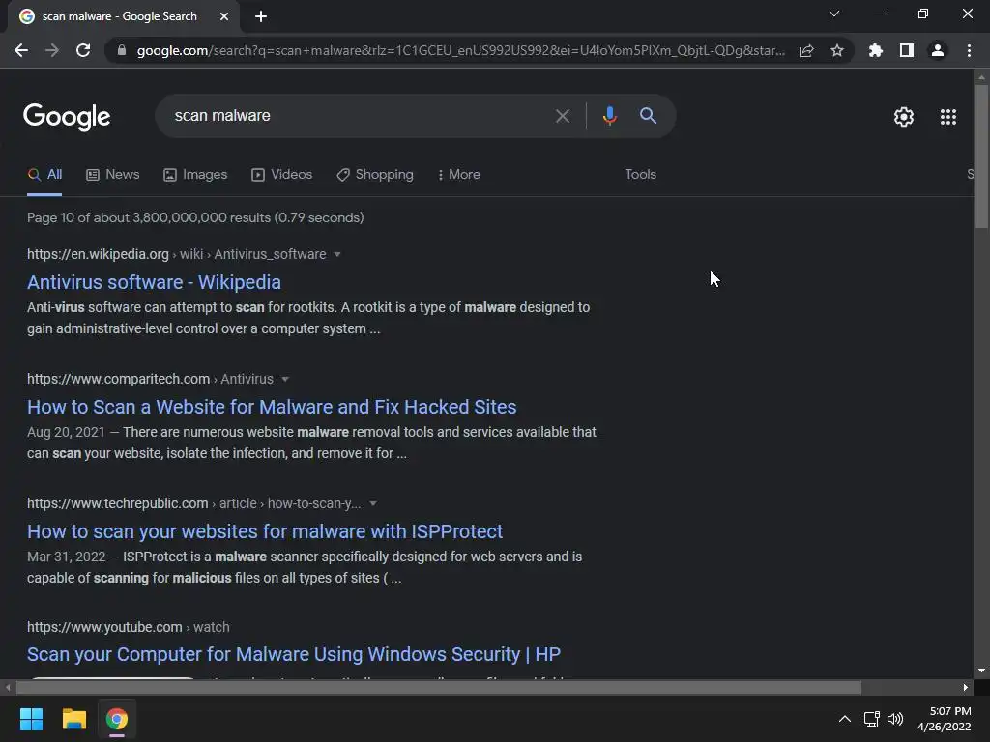Open the tab search chevron

pyautogui.click(x=834, y=14)
